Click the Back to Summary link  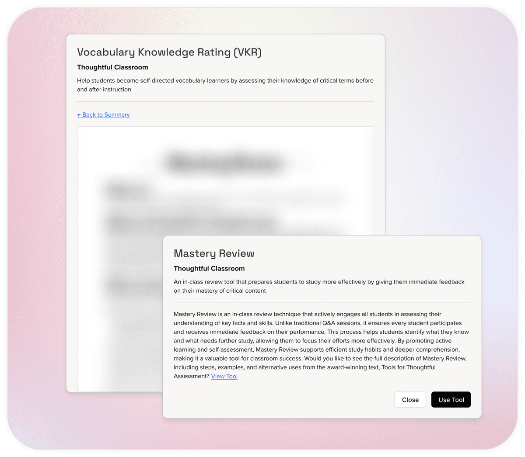[106, 114]
